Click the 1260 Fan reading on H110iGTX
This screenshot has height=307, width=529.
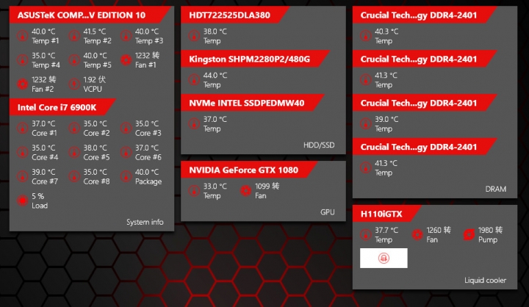click(x=439, y=230)
